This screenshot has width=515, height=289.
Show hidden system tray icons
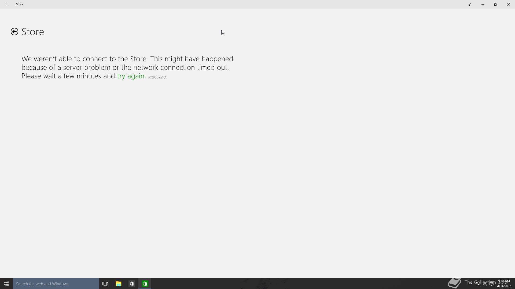(471, 283)
